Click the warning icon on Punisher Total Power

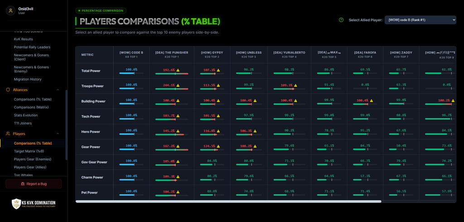coord(178,70)
